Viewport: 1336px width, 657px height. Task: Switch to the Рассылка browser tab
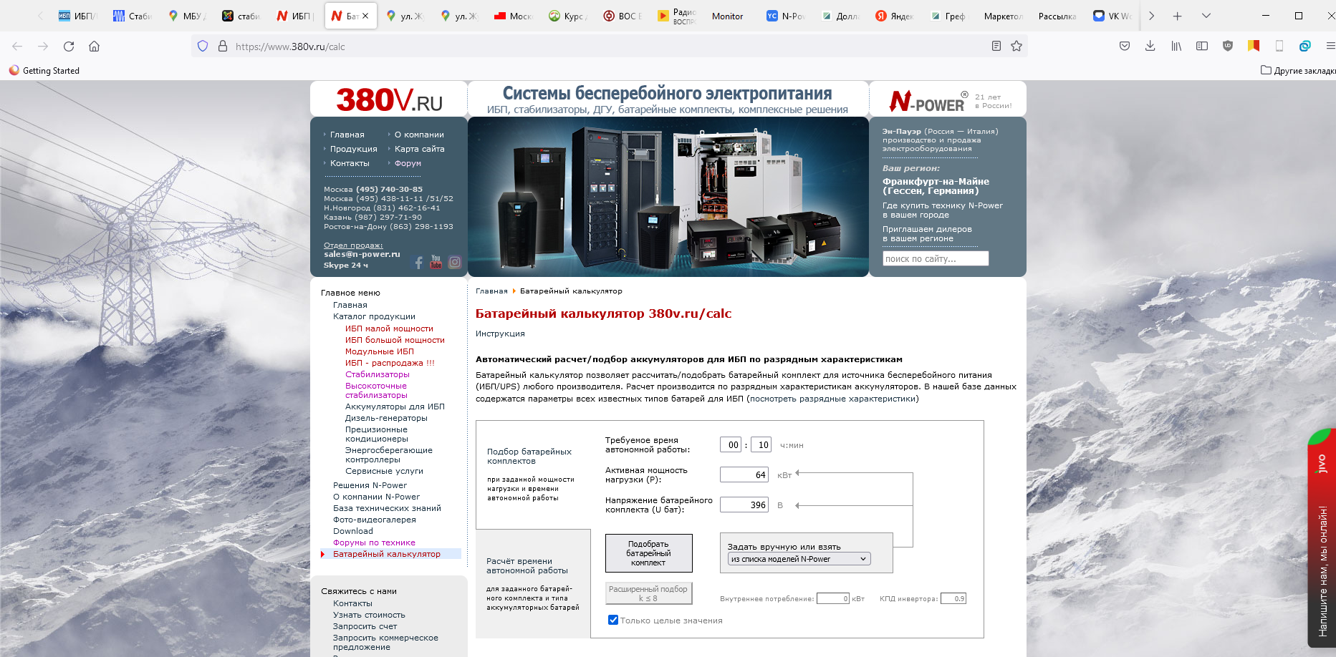coord(1057,16)
